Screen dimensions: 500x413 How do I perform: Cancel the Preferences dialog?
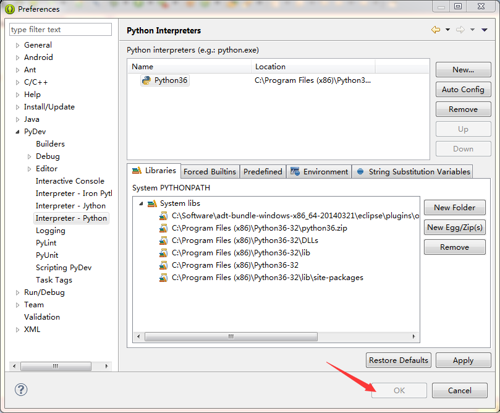(x=459, y=391)
